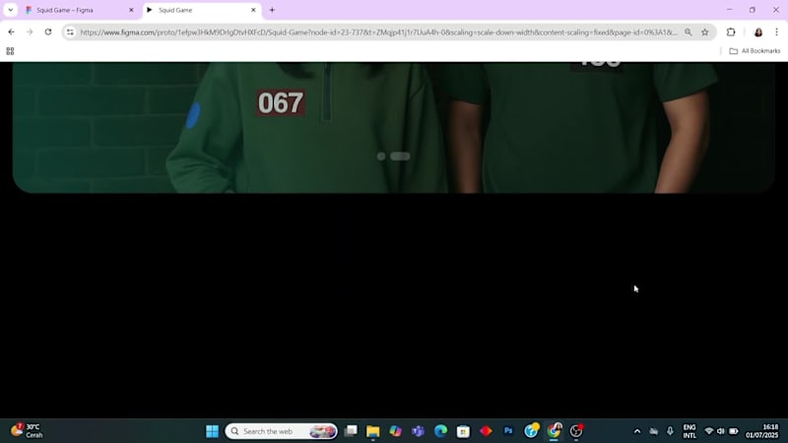Open the tab search dropdown

[11, 10]
